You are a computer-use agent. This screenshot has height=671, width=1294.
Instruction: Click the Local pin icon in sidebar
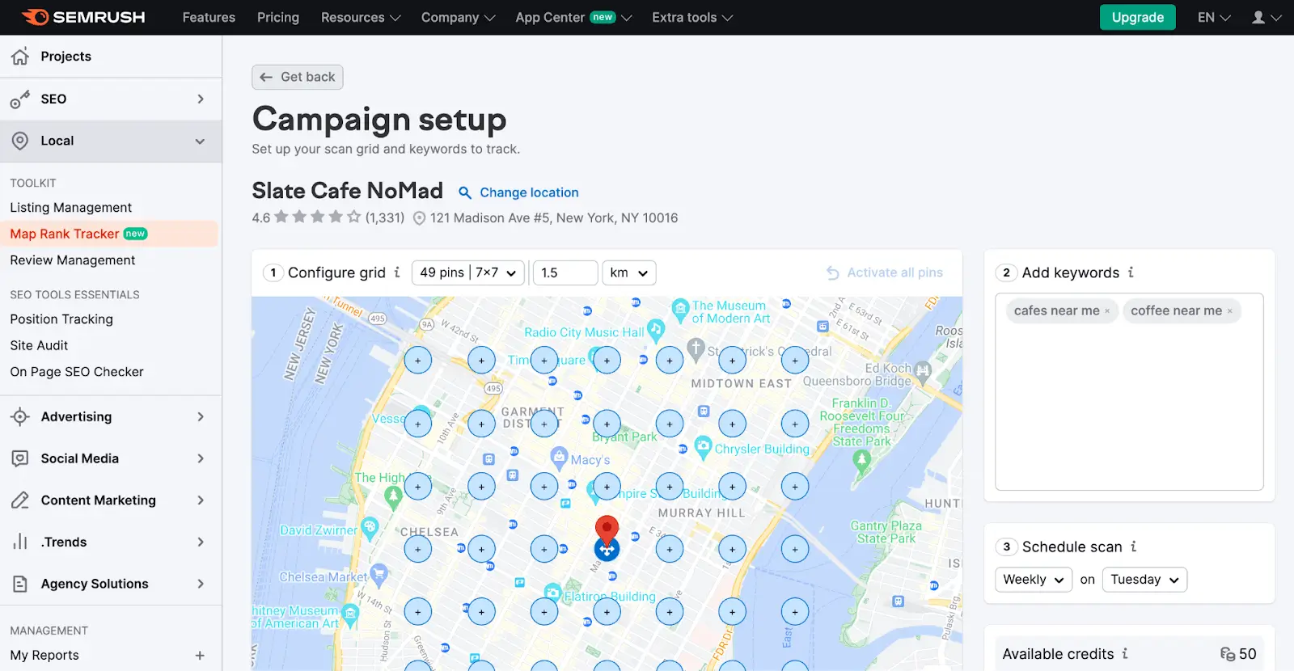[20, 141]
